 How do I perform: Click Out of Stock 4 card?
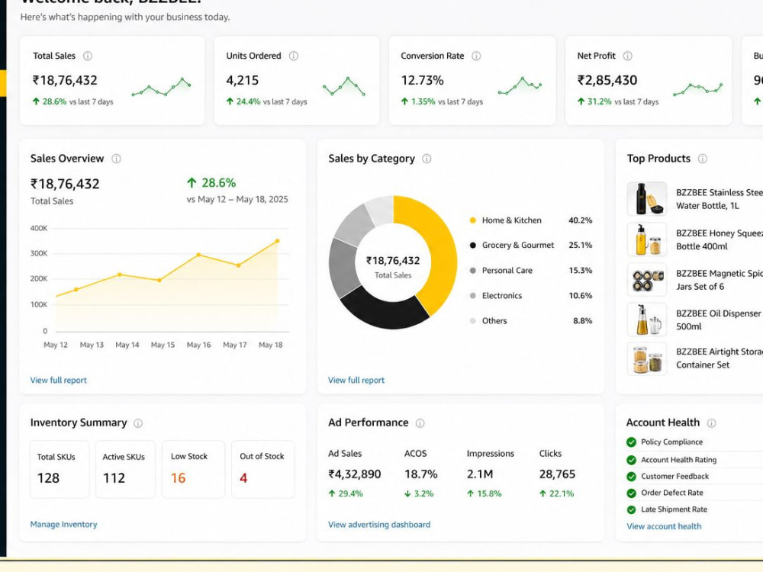coord(262,469)
